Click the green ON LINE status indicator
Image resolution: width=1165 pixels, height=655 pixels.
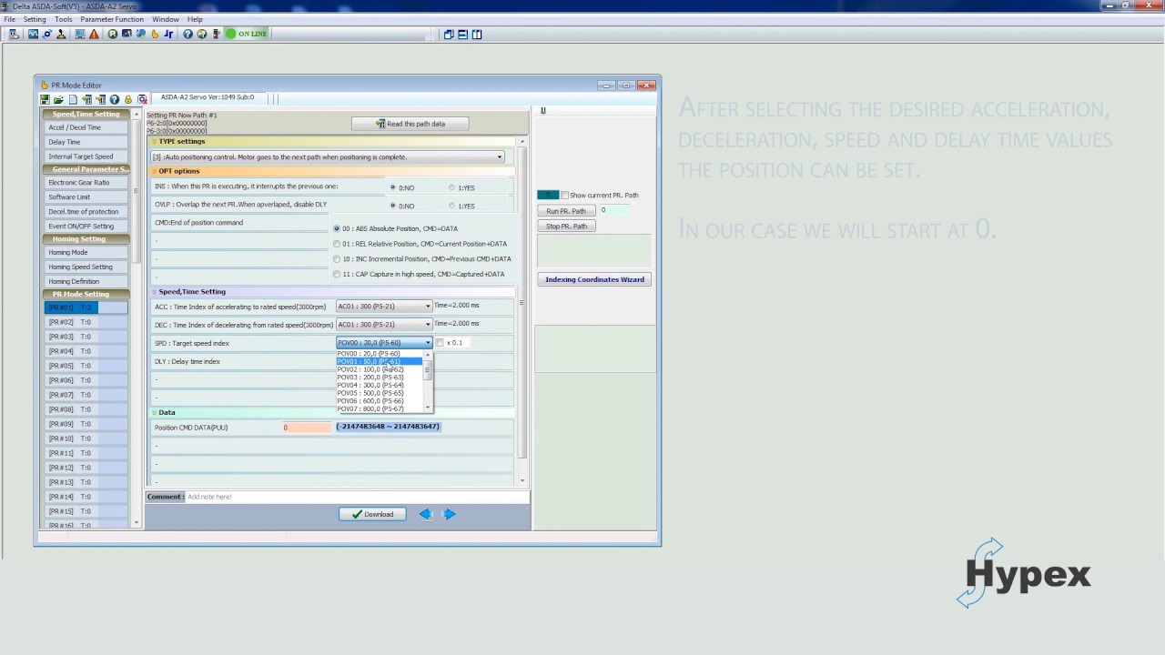pos(247,34)
